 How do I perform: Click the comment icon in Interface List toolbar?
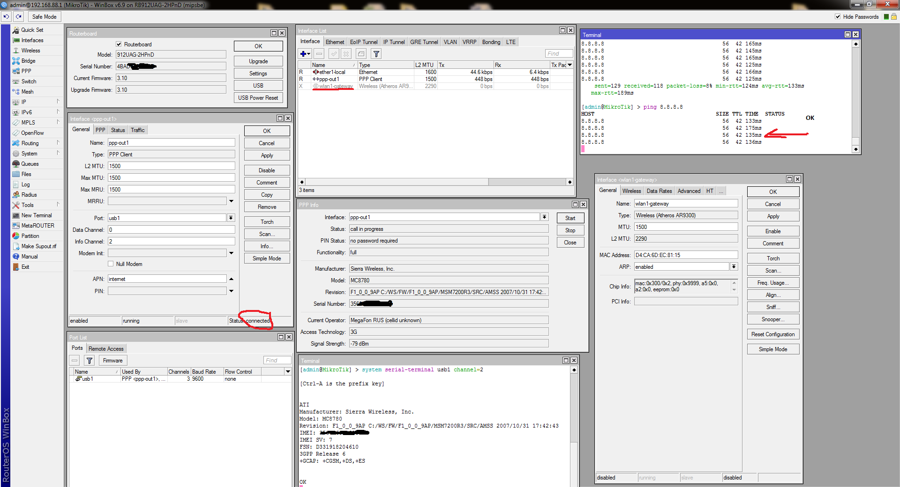(361, 54)
